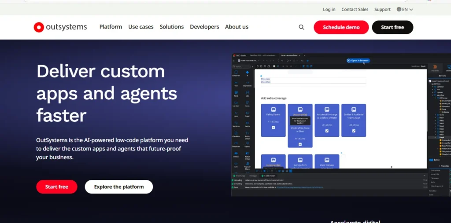Click the Schedule demo button
The width and height of the screenshot is (451, 223).
pyautogui.click(x=341, y=27)
